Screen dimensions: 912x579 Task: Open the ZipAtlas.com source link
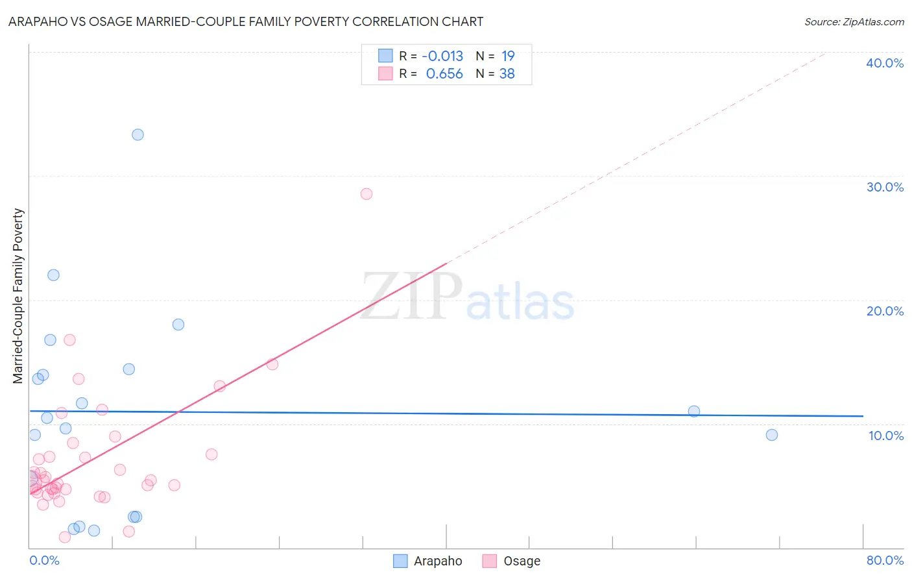(x=854, y=21)
